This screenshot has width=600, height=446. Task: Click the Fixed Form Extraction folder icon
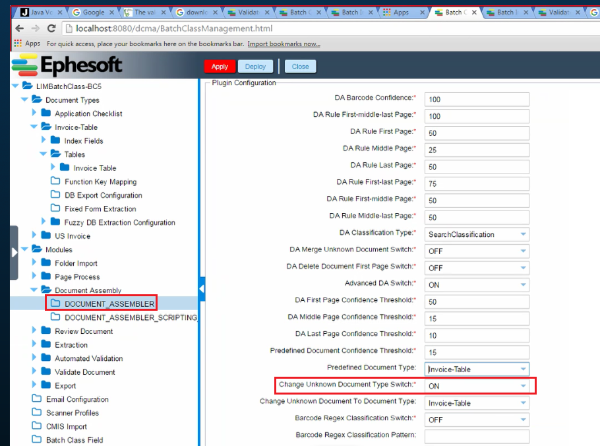click(55, 208)
